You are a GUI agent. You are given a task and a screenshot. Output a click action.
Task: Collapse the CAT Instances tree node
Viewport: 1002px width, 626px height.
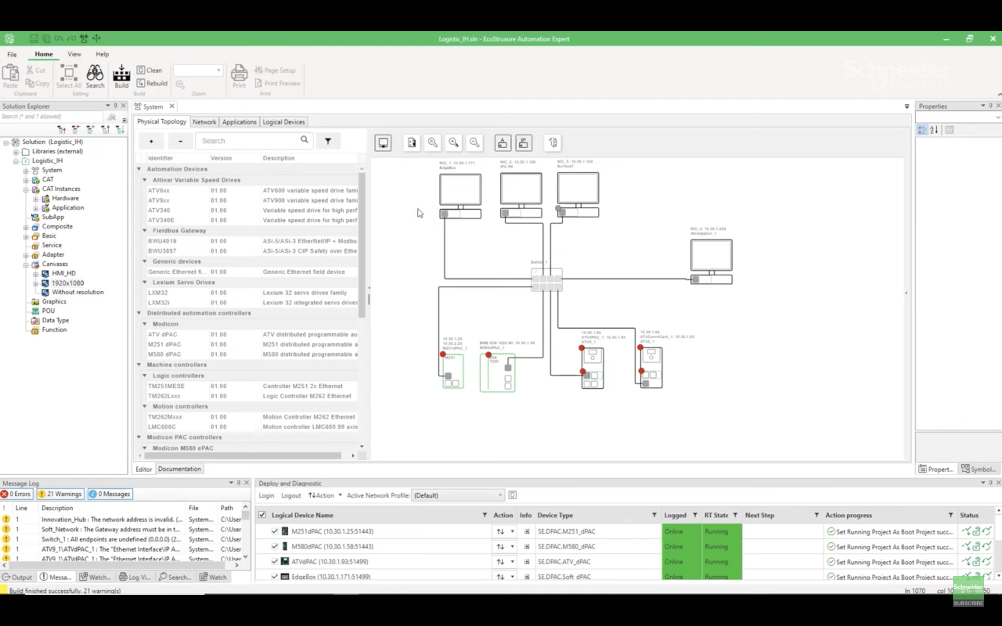[x=26, y=189]
